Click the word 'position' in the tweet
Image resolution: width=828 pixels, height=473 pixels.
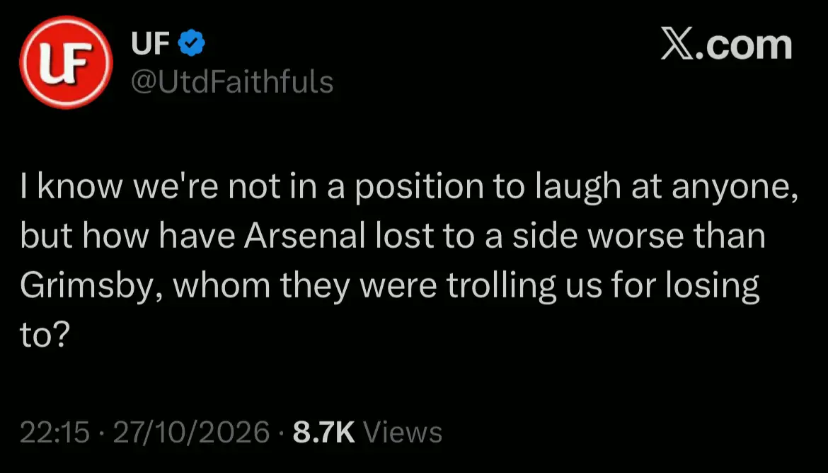click(419, 188)
